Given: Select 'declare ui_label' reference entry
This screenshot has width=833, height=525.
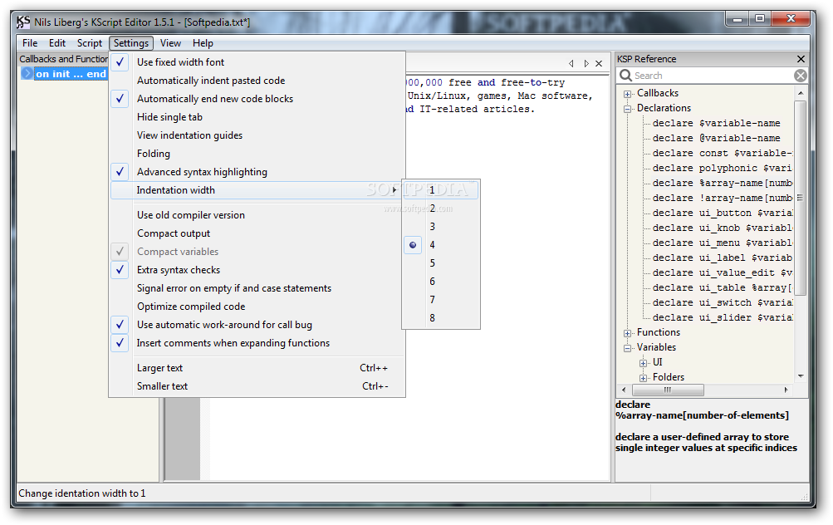Looking at the screenshot, I should tap(722, 258).
